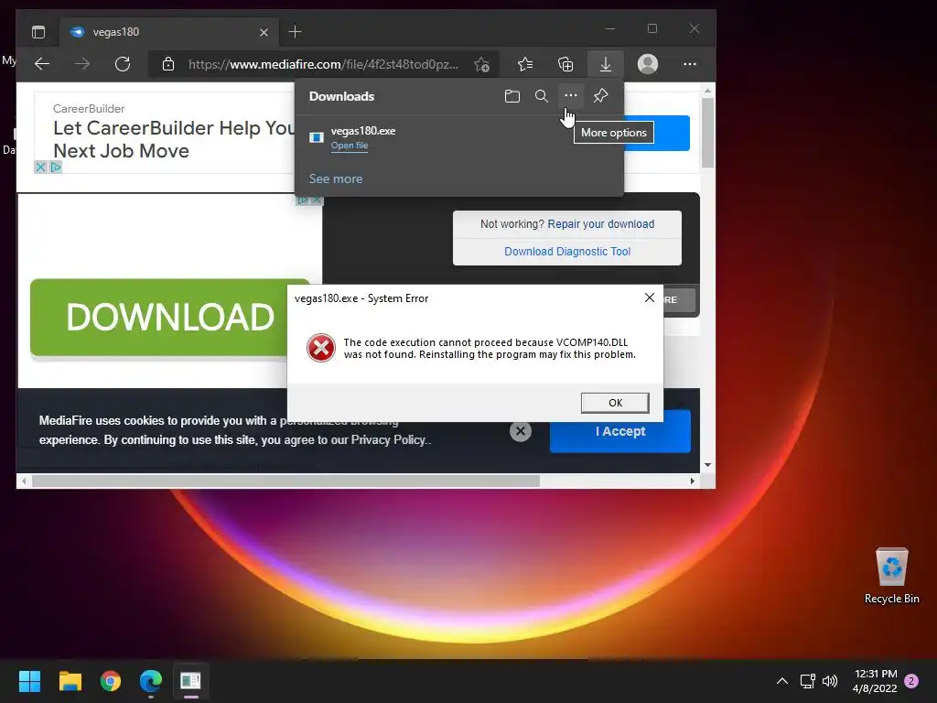Screen dimensions: 937x703
Task: Close the System Error dialog
Action: 650,297
